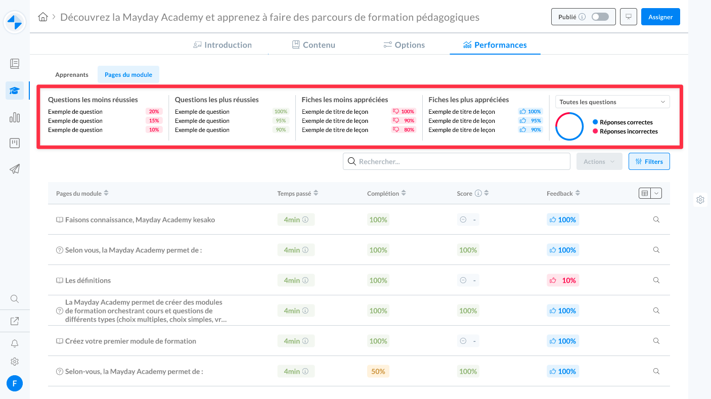Open the Actions dropdown
The width and height of the screenshot is (711, 399).
tap(599, 161)
